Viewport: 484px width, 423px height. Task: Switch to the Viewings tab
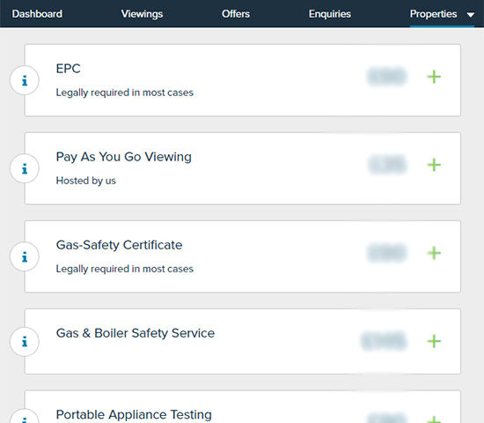click(142, 14)
